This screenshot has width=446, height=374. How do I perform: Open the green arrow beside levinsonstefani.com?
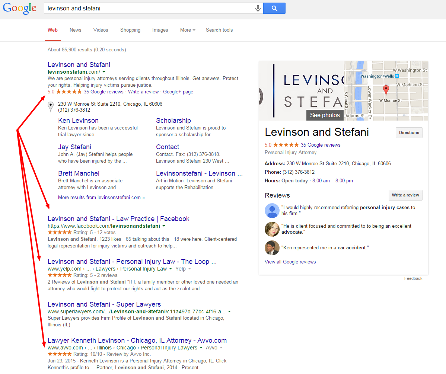coord(104,72)
